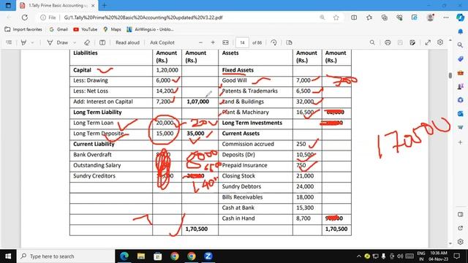Click the Save icon in PDF toolbar
This screenshot has height=263, width=468.
tap(400, 42)
